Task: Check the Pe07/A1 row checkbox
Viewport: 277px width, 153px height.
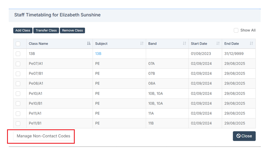Action: 18,64
